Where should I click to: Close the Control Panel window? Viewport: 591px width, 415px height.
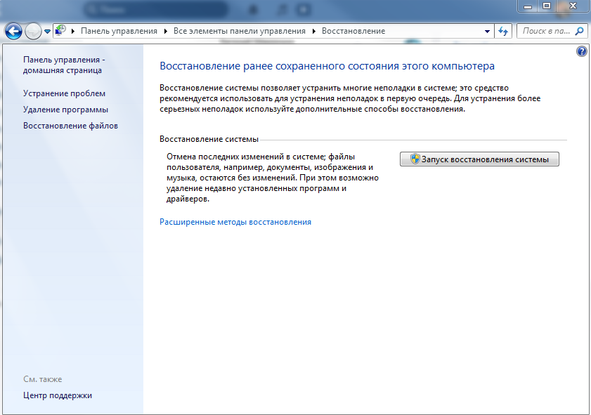(x=573, y=6)
